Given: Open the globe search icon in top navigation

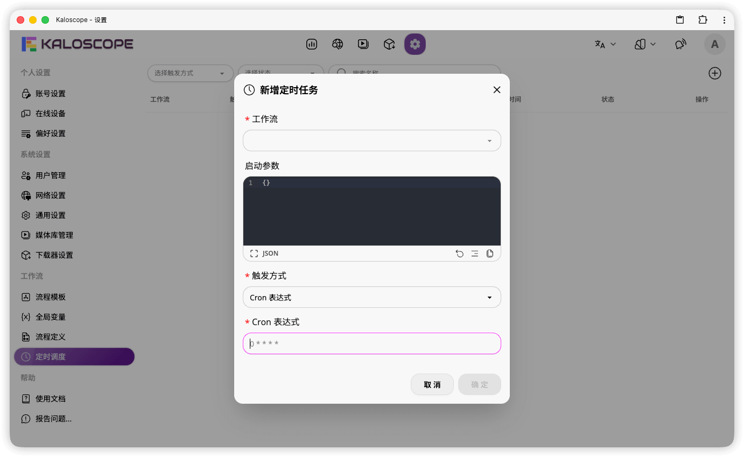Looking at the screenshot, I should pyautogui.click(x=338, y=44).
